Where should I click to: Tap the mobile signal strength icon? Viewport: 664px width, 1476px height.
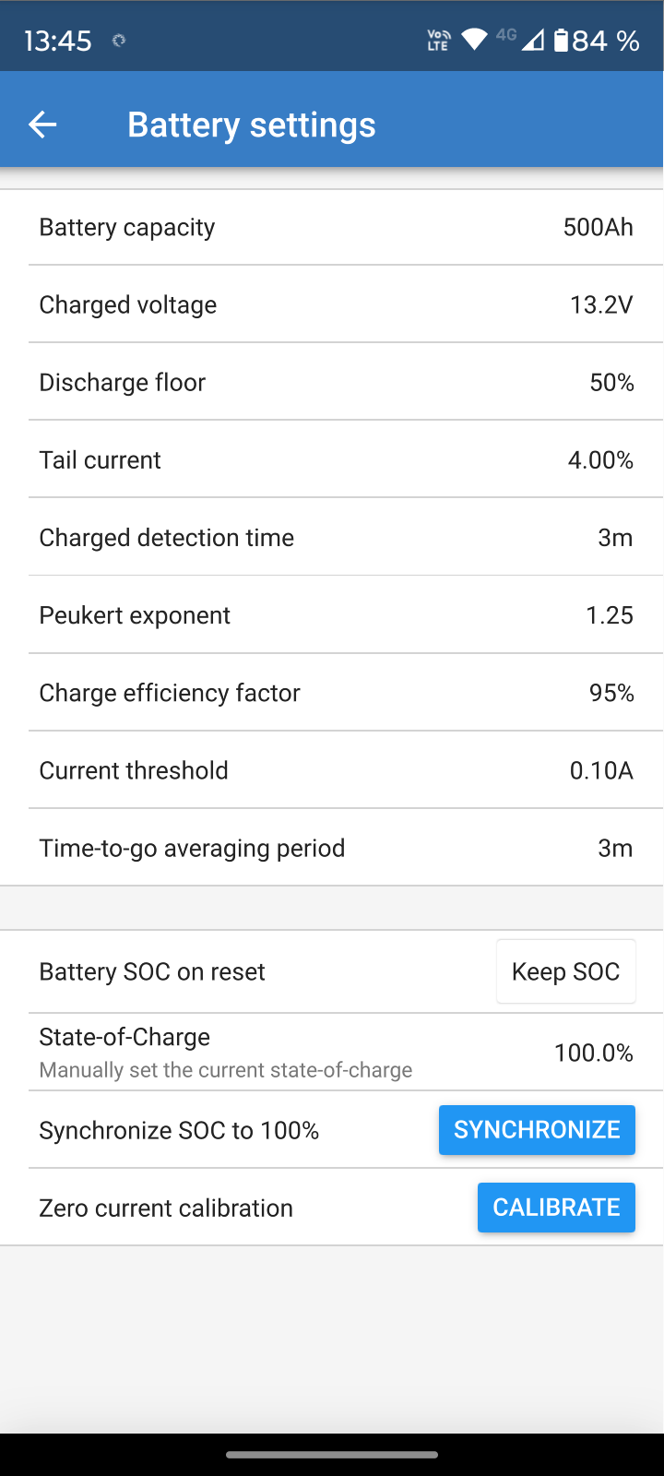(x=532, y=41)
